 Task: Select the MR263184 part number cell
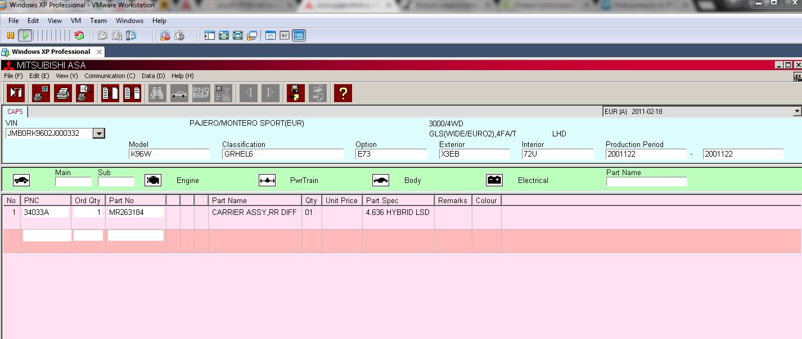tap(135, 213)
